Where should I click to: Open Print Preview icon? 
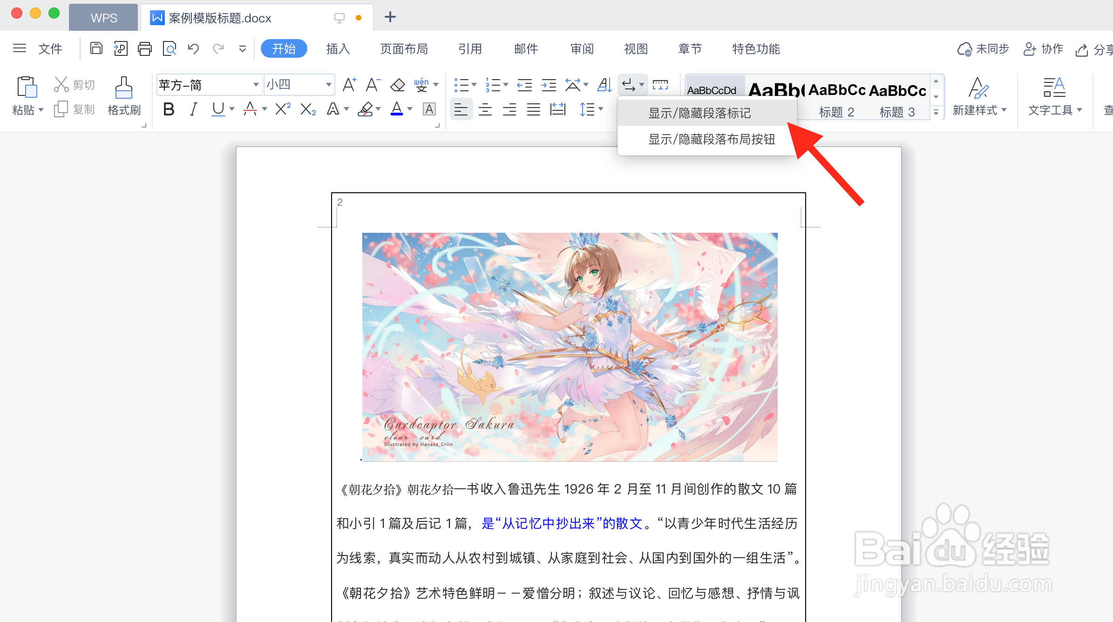point(170,48)
